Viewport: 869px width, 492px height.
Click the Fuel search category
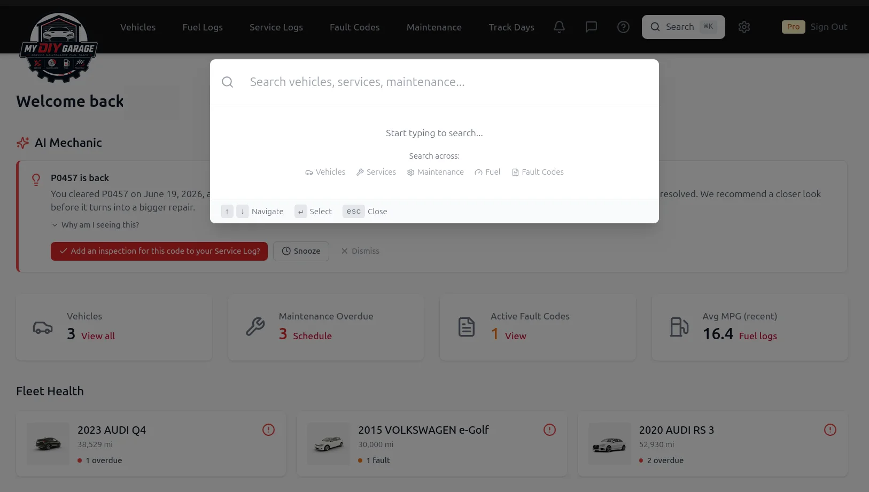click(487, 172)
